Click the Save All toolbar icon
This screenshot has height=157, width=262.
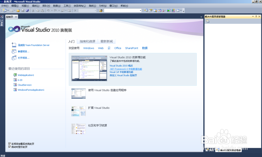pyautogui.click(x=27, y=10)
